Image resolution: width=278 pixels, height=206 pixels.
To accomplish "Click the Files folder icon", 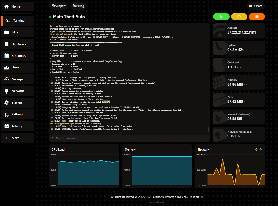I will [6, 32].
